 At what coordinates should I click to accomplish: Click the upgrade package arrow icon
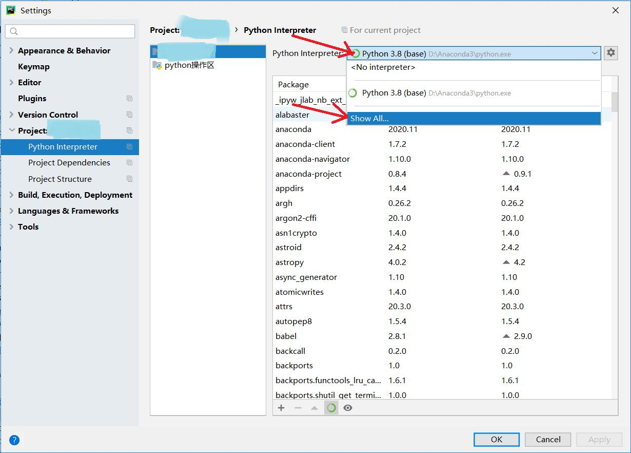click(314, 408)
